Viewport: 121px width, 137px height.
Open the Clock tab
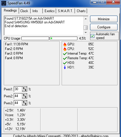click(24, 11)
